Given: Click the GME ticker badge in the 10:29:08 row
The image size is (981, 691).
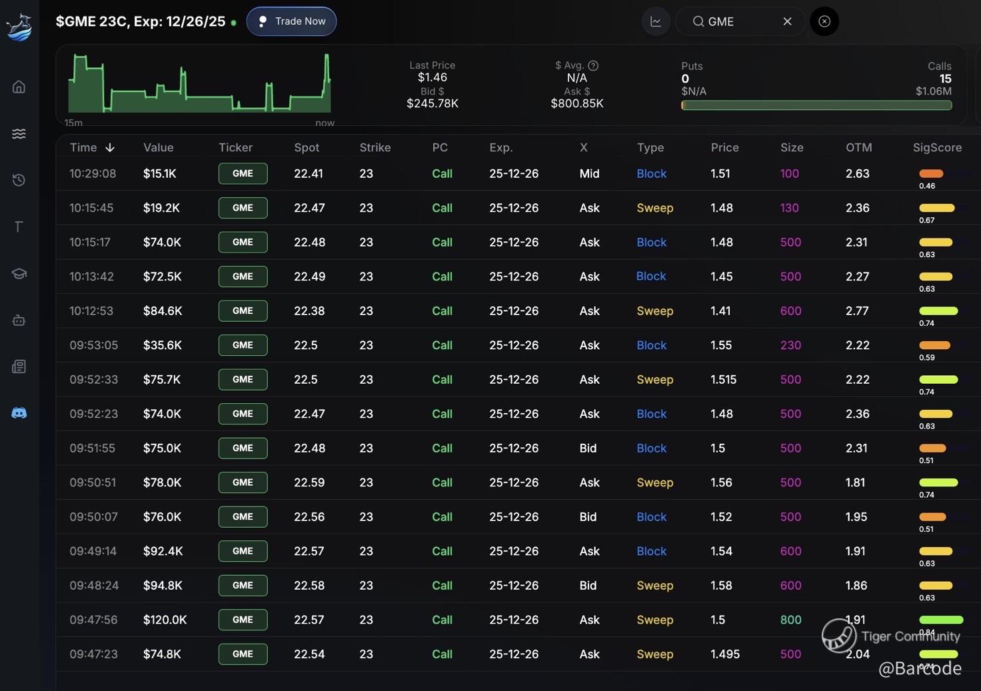Looking at the screenshot, I should [x=243, y=173].
